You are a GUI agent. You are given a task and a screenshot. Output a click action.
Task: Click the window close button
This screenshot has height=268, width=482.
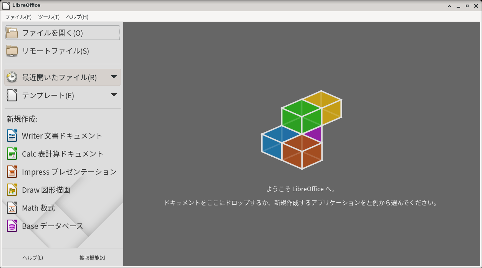point(475,6)
